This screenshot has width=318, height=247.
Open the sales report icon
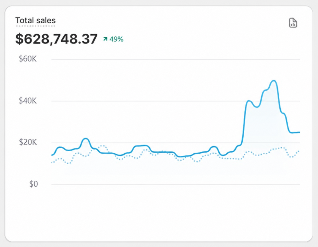coord(293,23)
